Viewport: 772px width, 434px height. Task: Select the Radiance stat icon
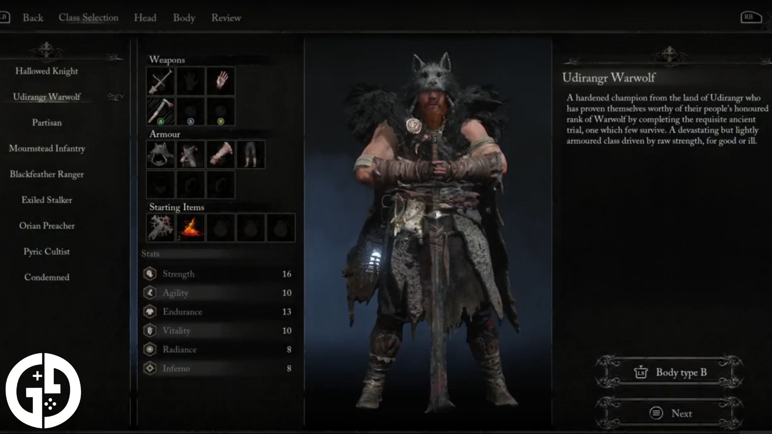tap(149, 349)
